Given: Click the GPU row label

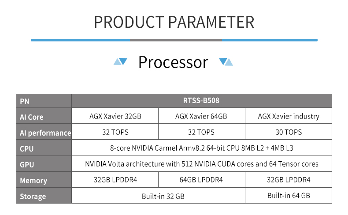Looking at the screenshot, I should [44, 164].
